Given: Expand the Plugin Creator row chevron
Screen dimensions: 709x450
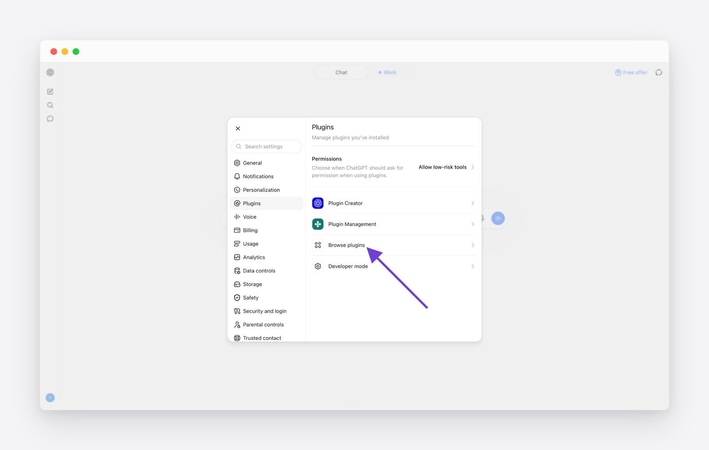Looking at the screenshot, I should coord(472,203).
